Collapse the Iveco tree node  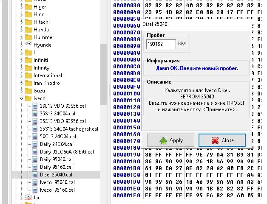coord(21,98)
